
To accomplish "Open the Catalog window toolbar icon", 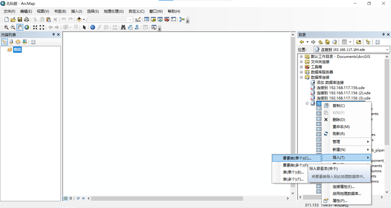I will [153, 19].
